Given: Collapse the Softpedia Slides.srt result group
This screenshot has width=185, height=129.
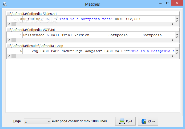Looking at the screenshot, I should 9,14.
